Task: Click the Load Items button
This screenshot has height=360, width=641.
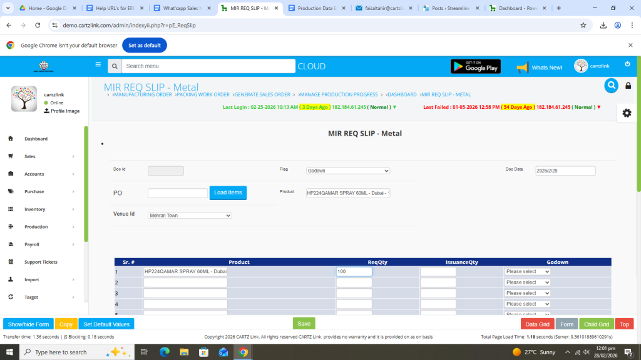Action: tap(228, 193)
